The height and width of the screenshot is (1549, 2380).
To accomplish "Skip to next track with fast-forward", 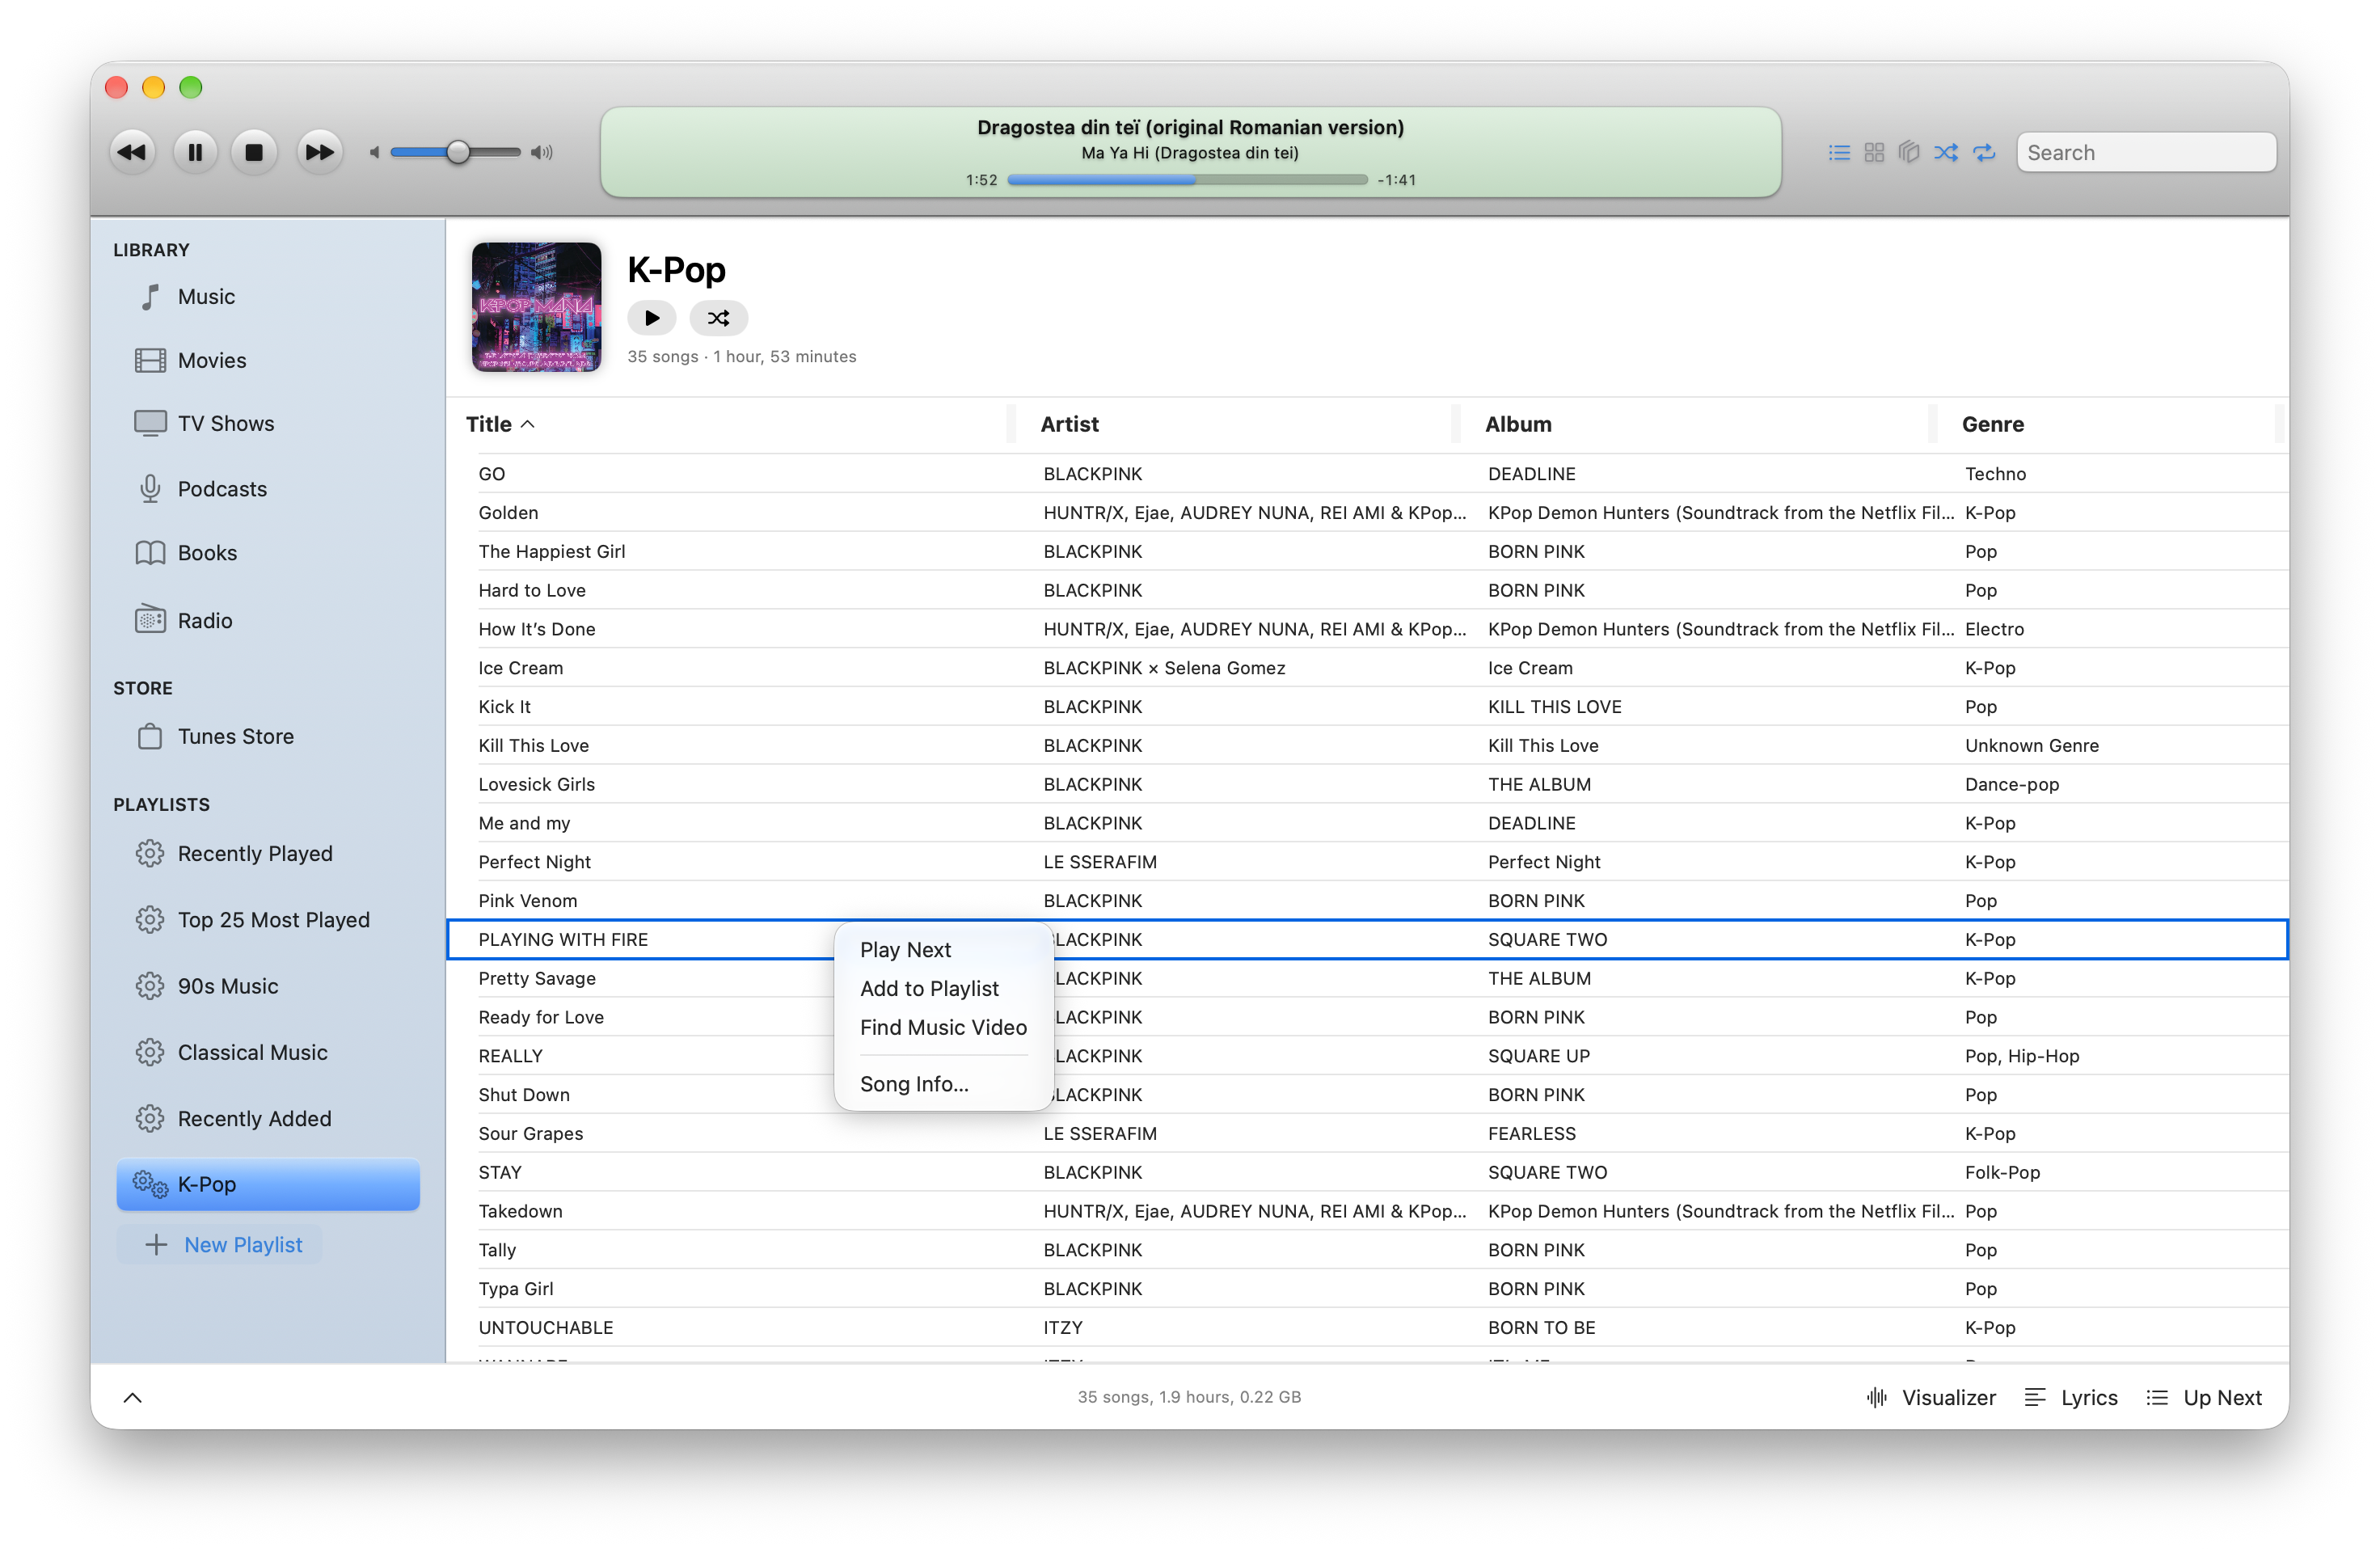I will (320, 152).
